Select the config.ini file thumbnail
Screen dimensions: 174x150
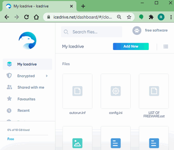click(116, 91)
